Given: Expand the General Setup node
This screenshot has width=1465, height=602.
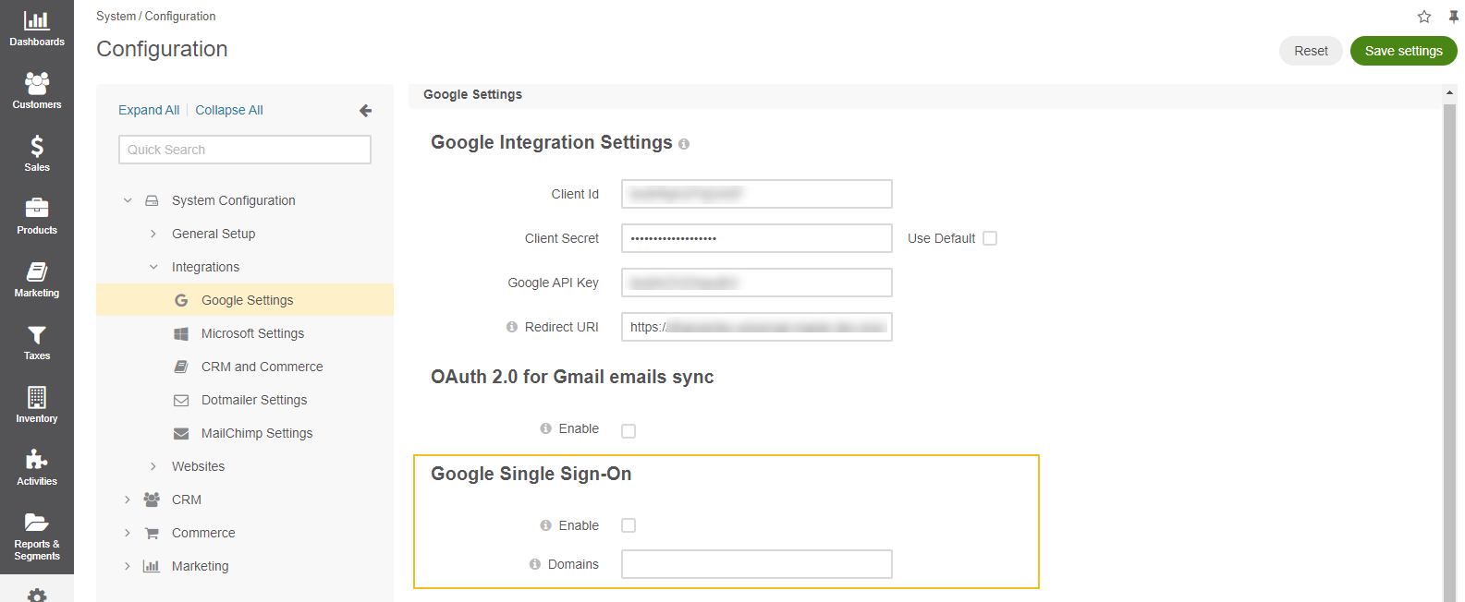Looking at the screenshot, I should (153, 234).
